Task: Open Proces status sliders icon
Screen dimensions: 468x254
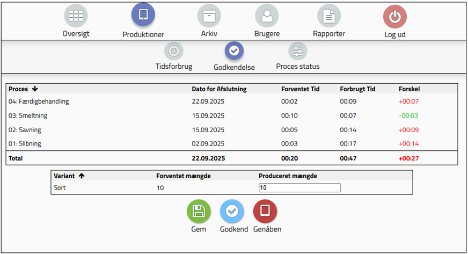Action: (297, 52)
